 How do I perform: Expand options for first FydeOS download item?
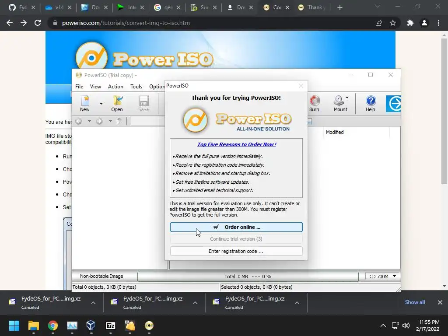point(93,303)
